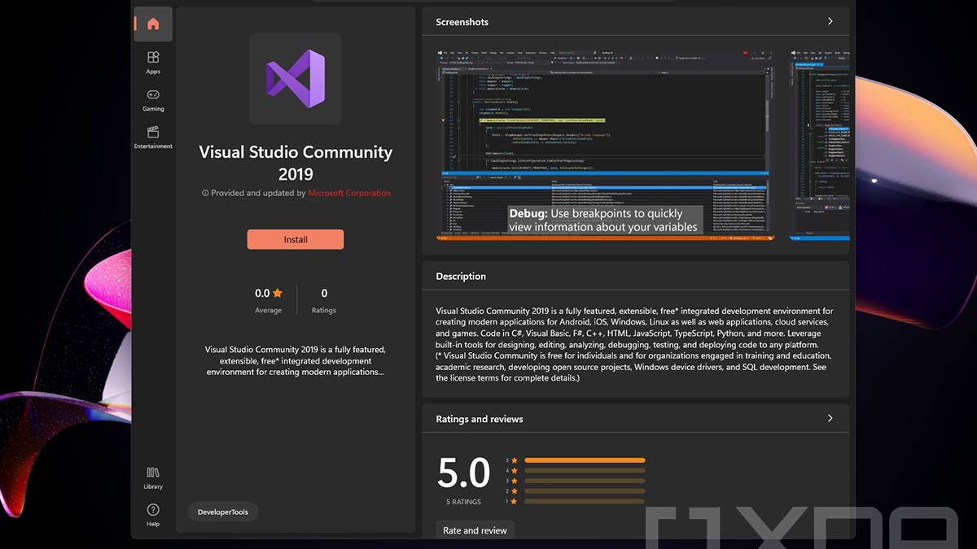Select the DeveloperTools category tag
The image size is (977, 549).
click(223, 512)
